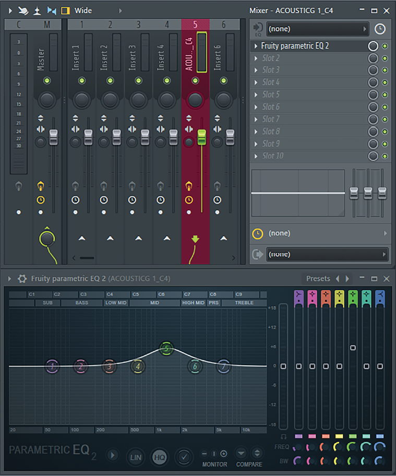Viewport: 396px width, 476px height.
Task: Select the Insert 3 mixer track
Action: tap(132, 58)
